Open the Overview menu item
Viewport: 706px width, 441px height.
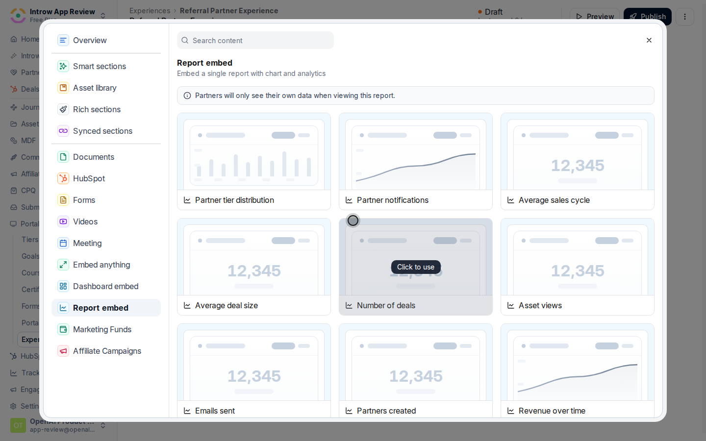[106, 40]
